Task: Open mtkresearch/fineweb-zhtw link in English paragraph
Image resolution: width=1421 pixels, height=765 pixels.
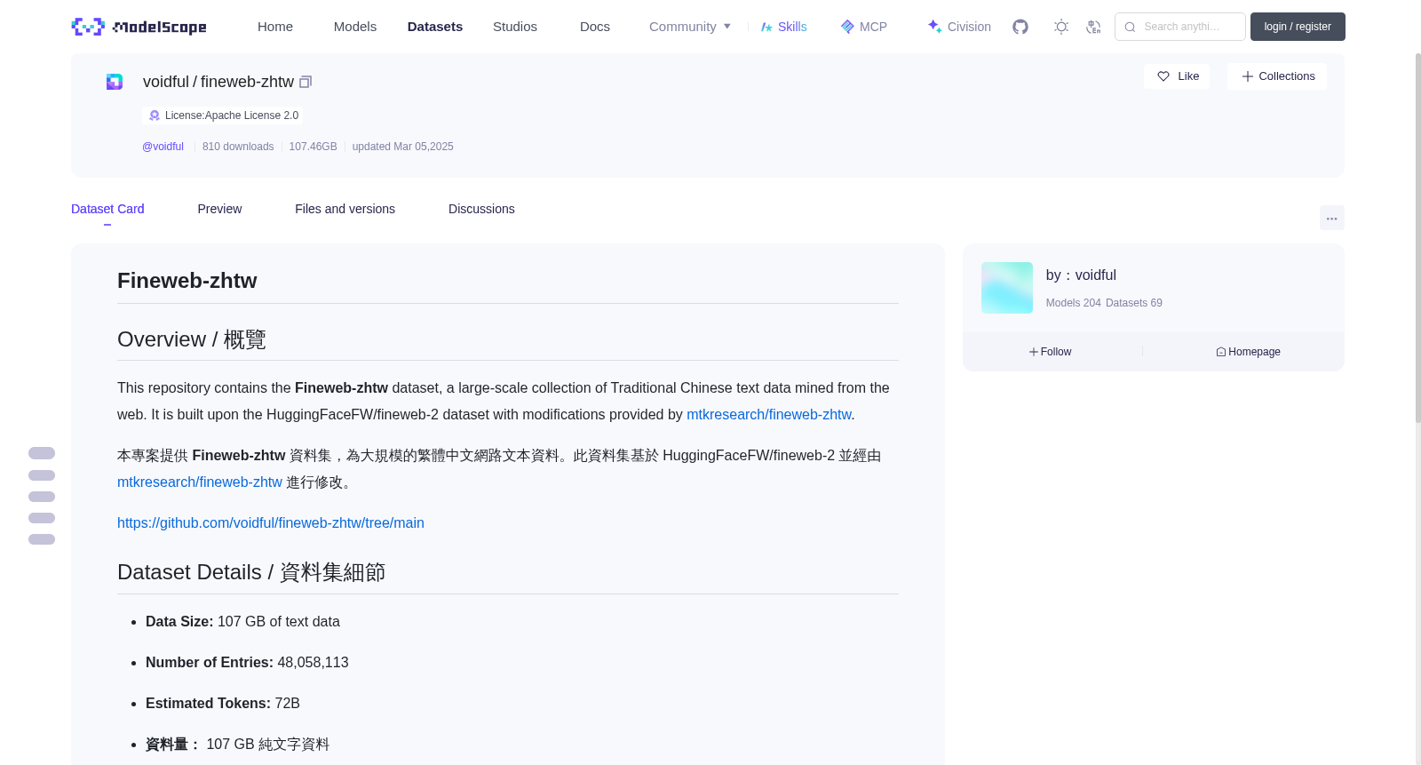Action: 768,415
